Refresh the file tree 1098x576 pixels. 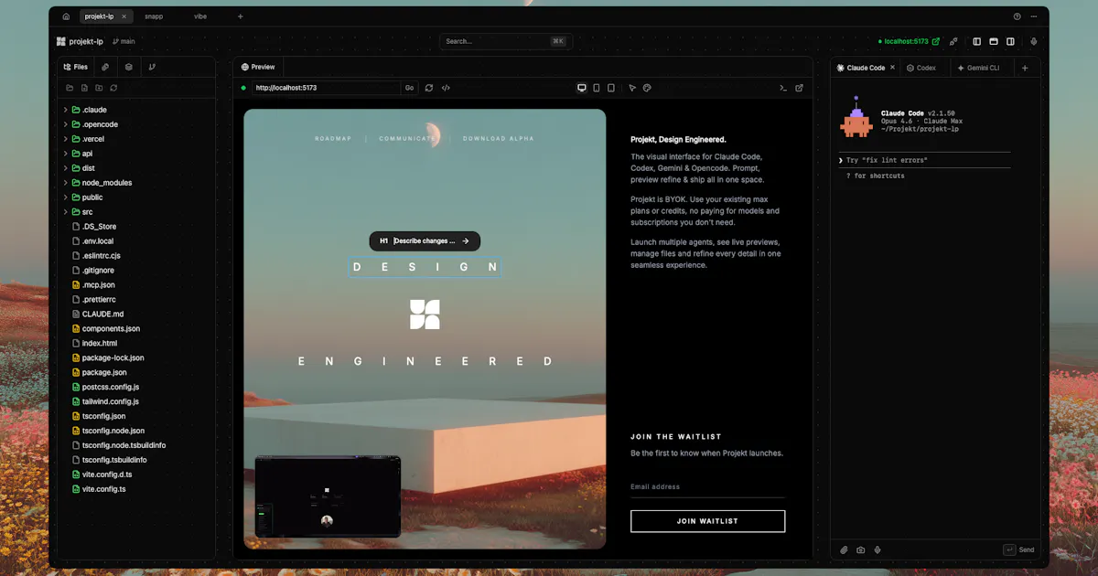coord(113,88)
